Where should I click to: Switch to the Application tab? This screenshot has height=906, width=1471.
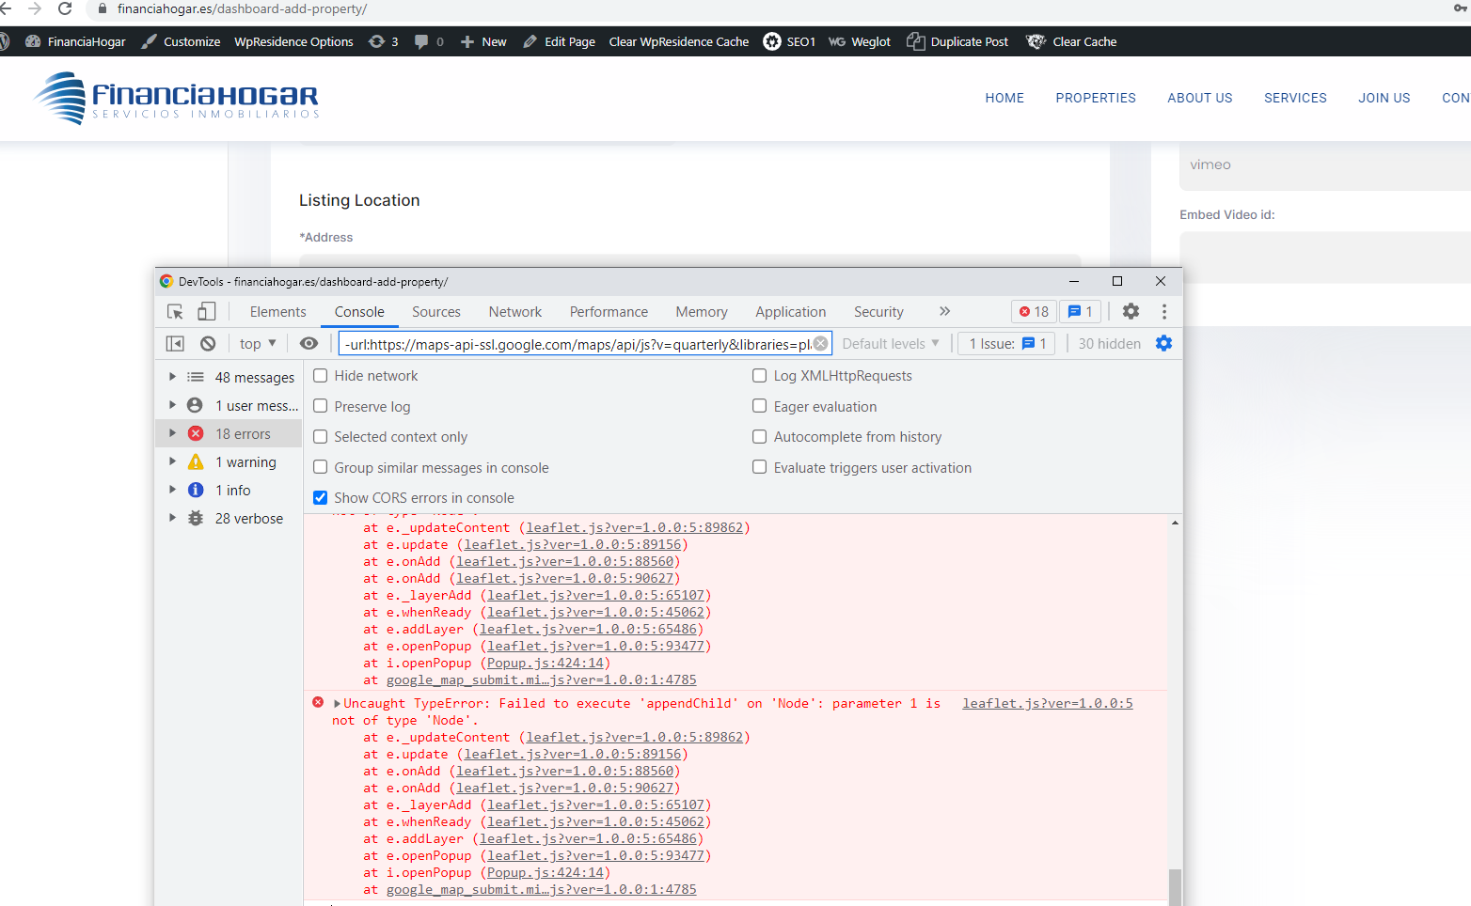pyautogui.click(x=791, y=312)
